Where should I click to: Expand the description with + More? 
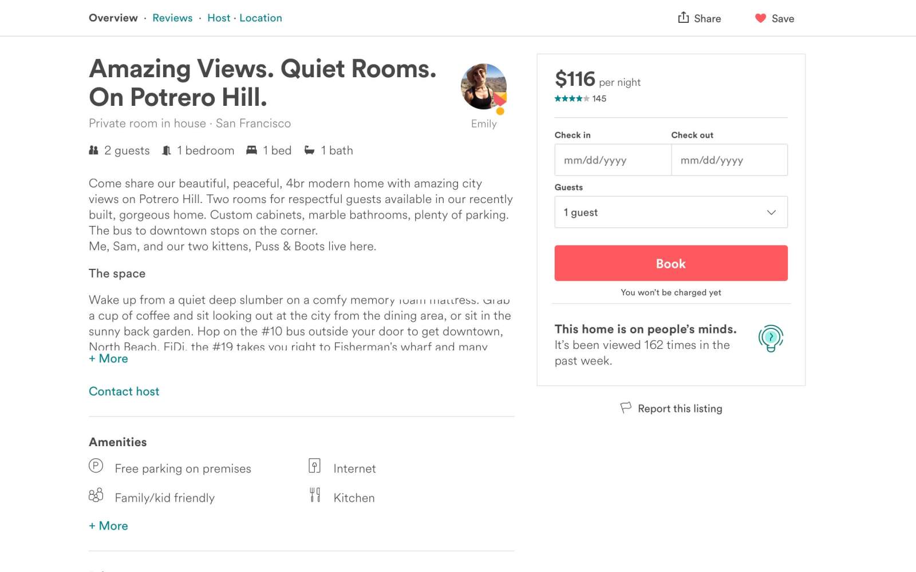(108, 359)
